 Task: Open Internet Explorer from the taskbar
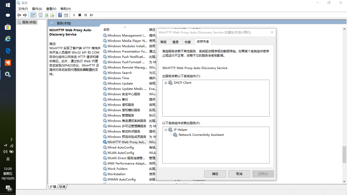pos(8,39)
